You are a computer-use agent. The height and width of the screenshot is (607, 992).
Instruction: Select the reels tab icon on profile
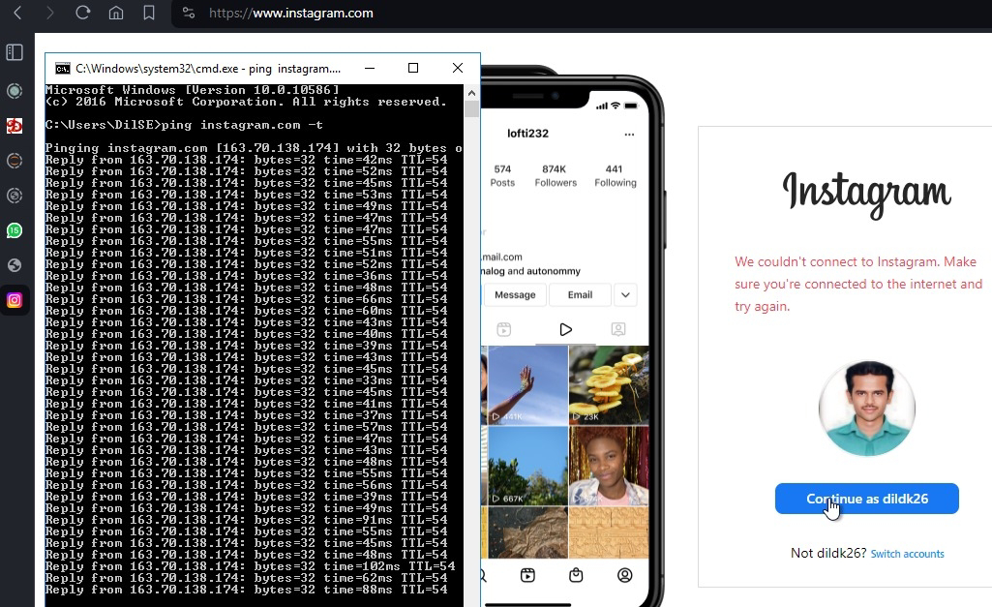503,329
